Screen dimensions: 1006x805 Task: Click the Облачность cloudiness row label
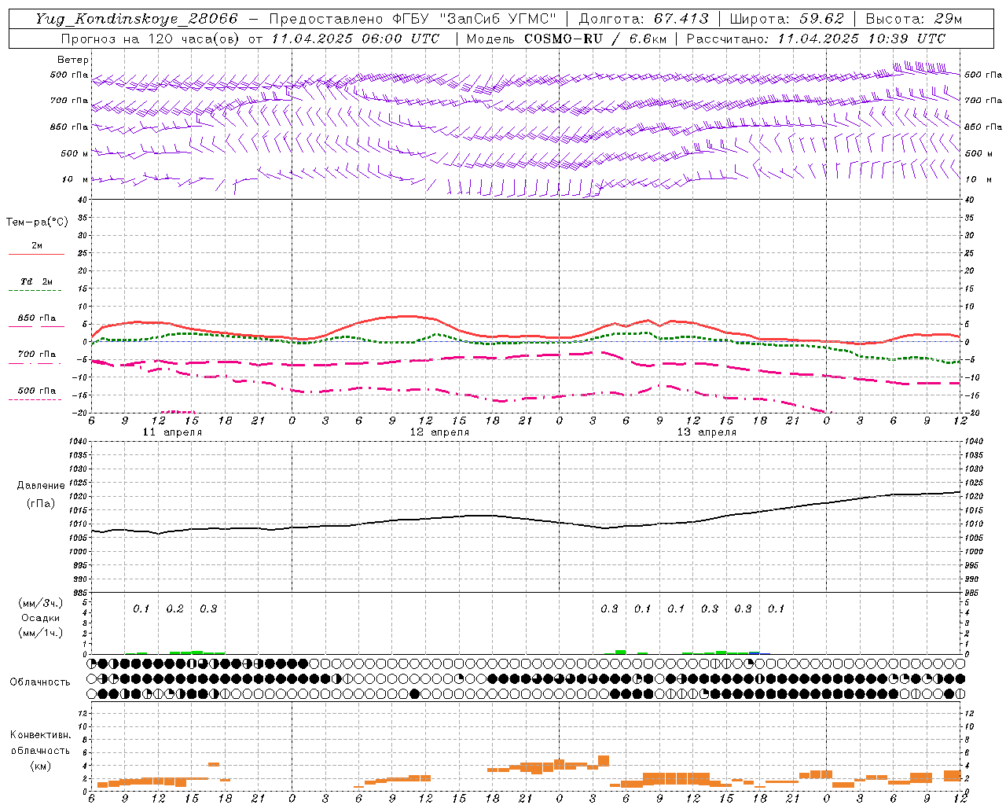point(40,682)
